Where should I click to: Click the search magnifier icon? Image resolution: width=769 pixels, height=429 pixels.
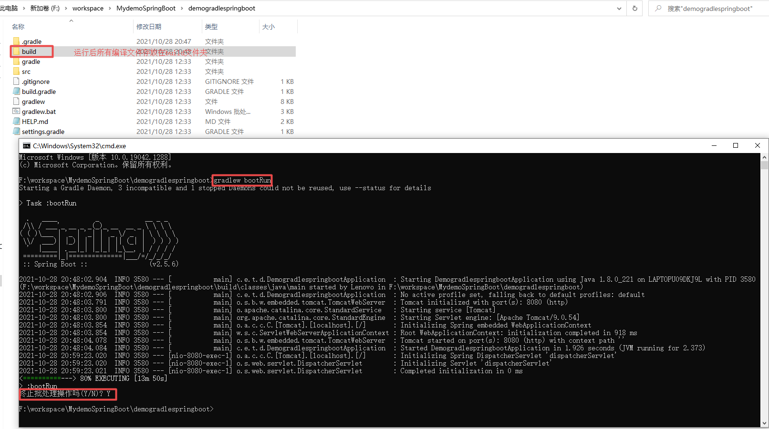click(658, 8)
